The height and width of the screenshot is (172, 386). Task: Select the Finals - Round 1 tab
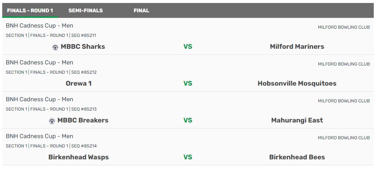pyautogui.click(x=30, y=11)
